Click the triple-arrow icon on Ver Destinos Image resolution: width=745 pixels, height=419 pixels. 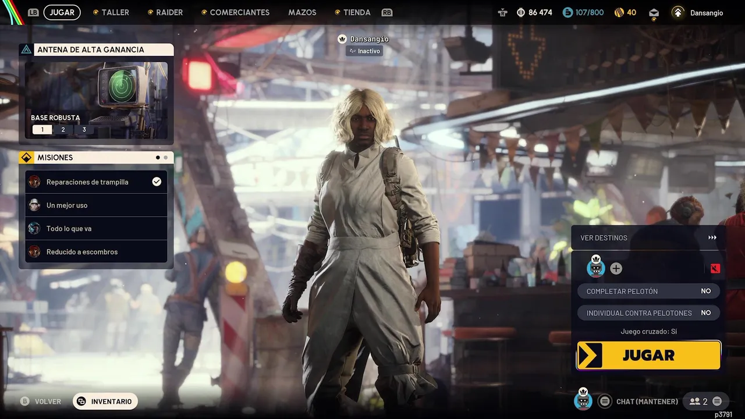[x=712, y=237]
